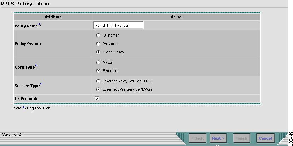The width and height of the screenshot is (293, 146).
Task: Select the Global Policy radio button
Action: 98,52
